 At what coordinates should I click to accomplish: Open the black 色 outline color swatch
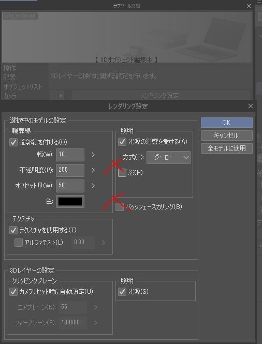pyautogui.click(x=70, y=201)
